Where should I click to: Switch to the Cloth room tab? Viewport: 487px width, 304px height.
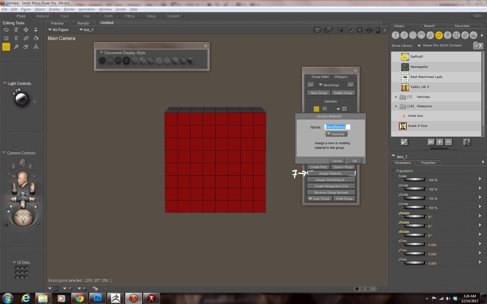click(x=108, y=16)
